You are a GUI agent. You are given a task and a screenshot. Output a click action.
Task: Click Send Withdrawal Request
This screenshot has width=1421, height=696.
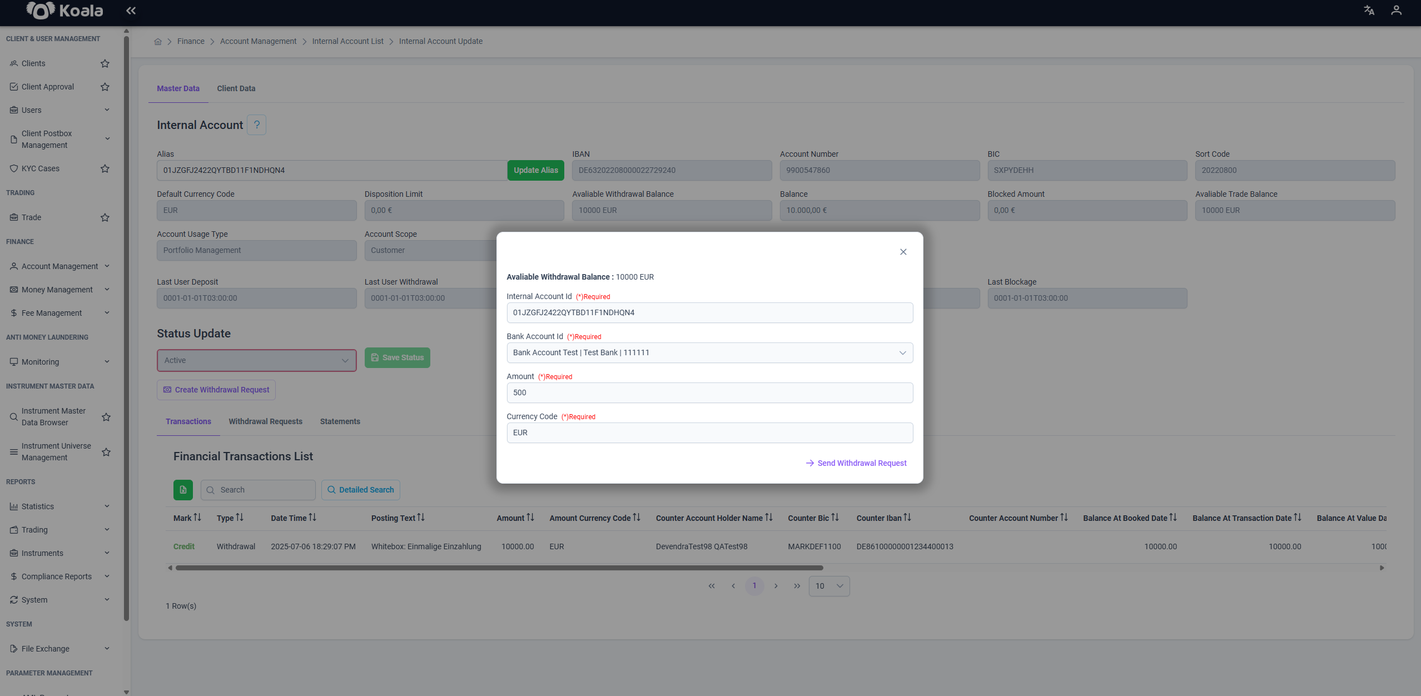point(856,463)
